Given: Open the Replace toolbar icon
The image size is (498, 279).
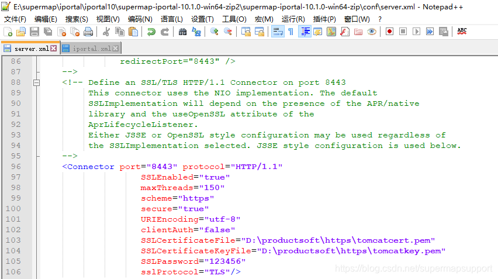Looking at the screenshot, I should pyautogui.click(x=196, y=32).
